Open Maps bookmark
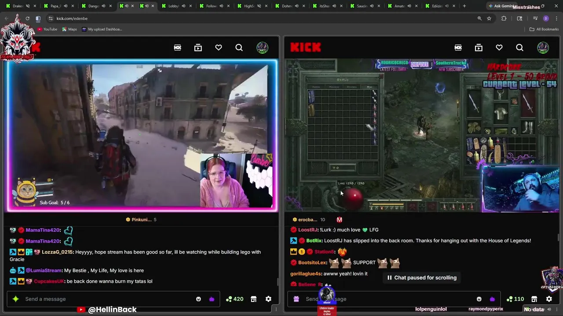 (x=69, y=29)
